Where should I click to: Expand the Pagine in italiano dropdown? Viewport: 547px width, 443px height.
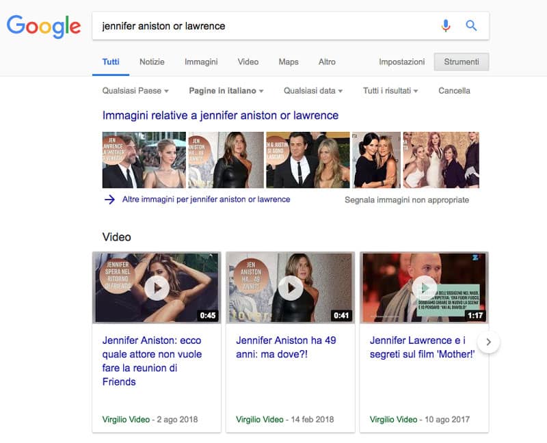point(226,91)
